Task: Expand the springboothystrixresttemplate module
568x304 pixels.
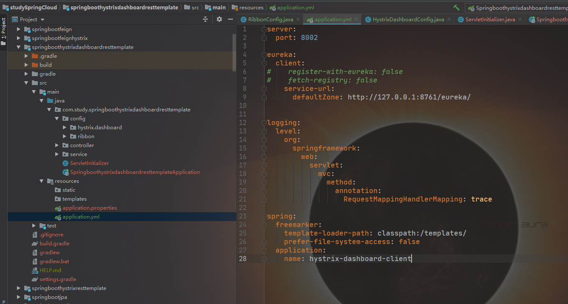Action: [x=19, y=288]
